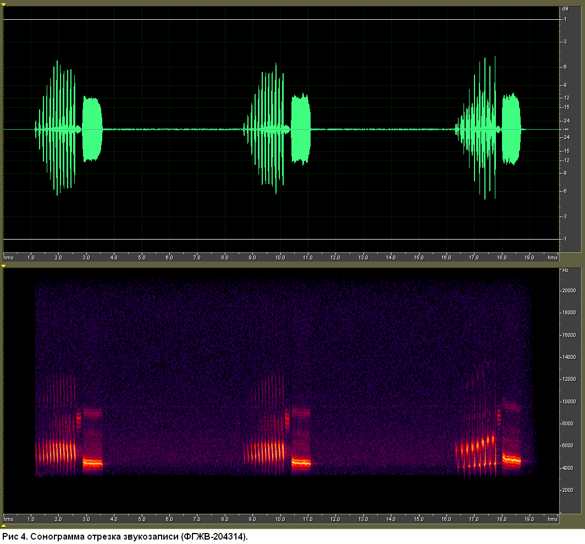585x544 pixels.
Task: Click the dB label on the amplitude scale
Action: pos(565,9)
